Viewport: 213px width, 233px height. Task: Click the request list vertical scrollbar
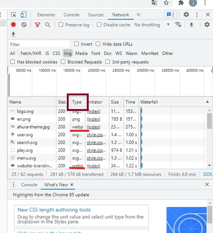tap(210, 121)
